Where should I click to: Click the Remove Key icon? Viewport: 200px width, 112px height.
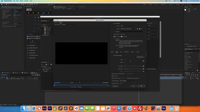(28, 58)
